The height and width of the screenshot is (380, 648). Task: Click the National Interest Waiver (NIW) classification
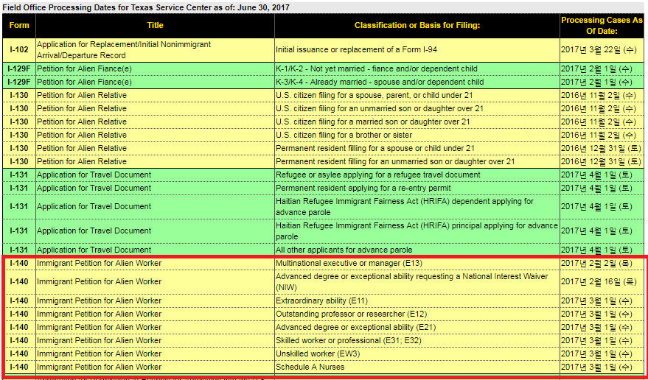click(417, 281)
